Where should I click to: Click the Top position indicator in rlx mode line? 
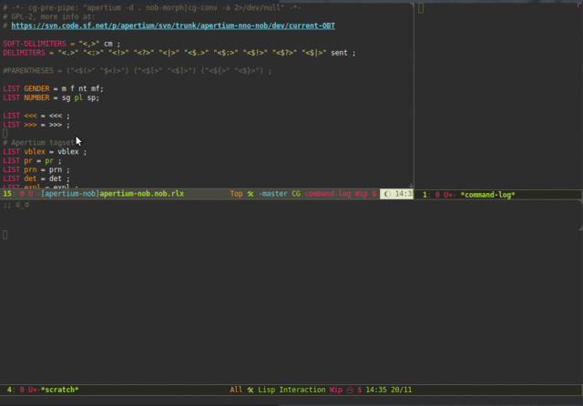tap(236, 194)
